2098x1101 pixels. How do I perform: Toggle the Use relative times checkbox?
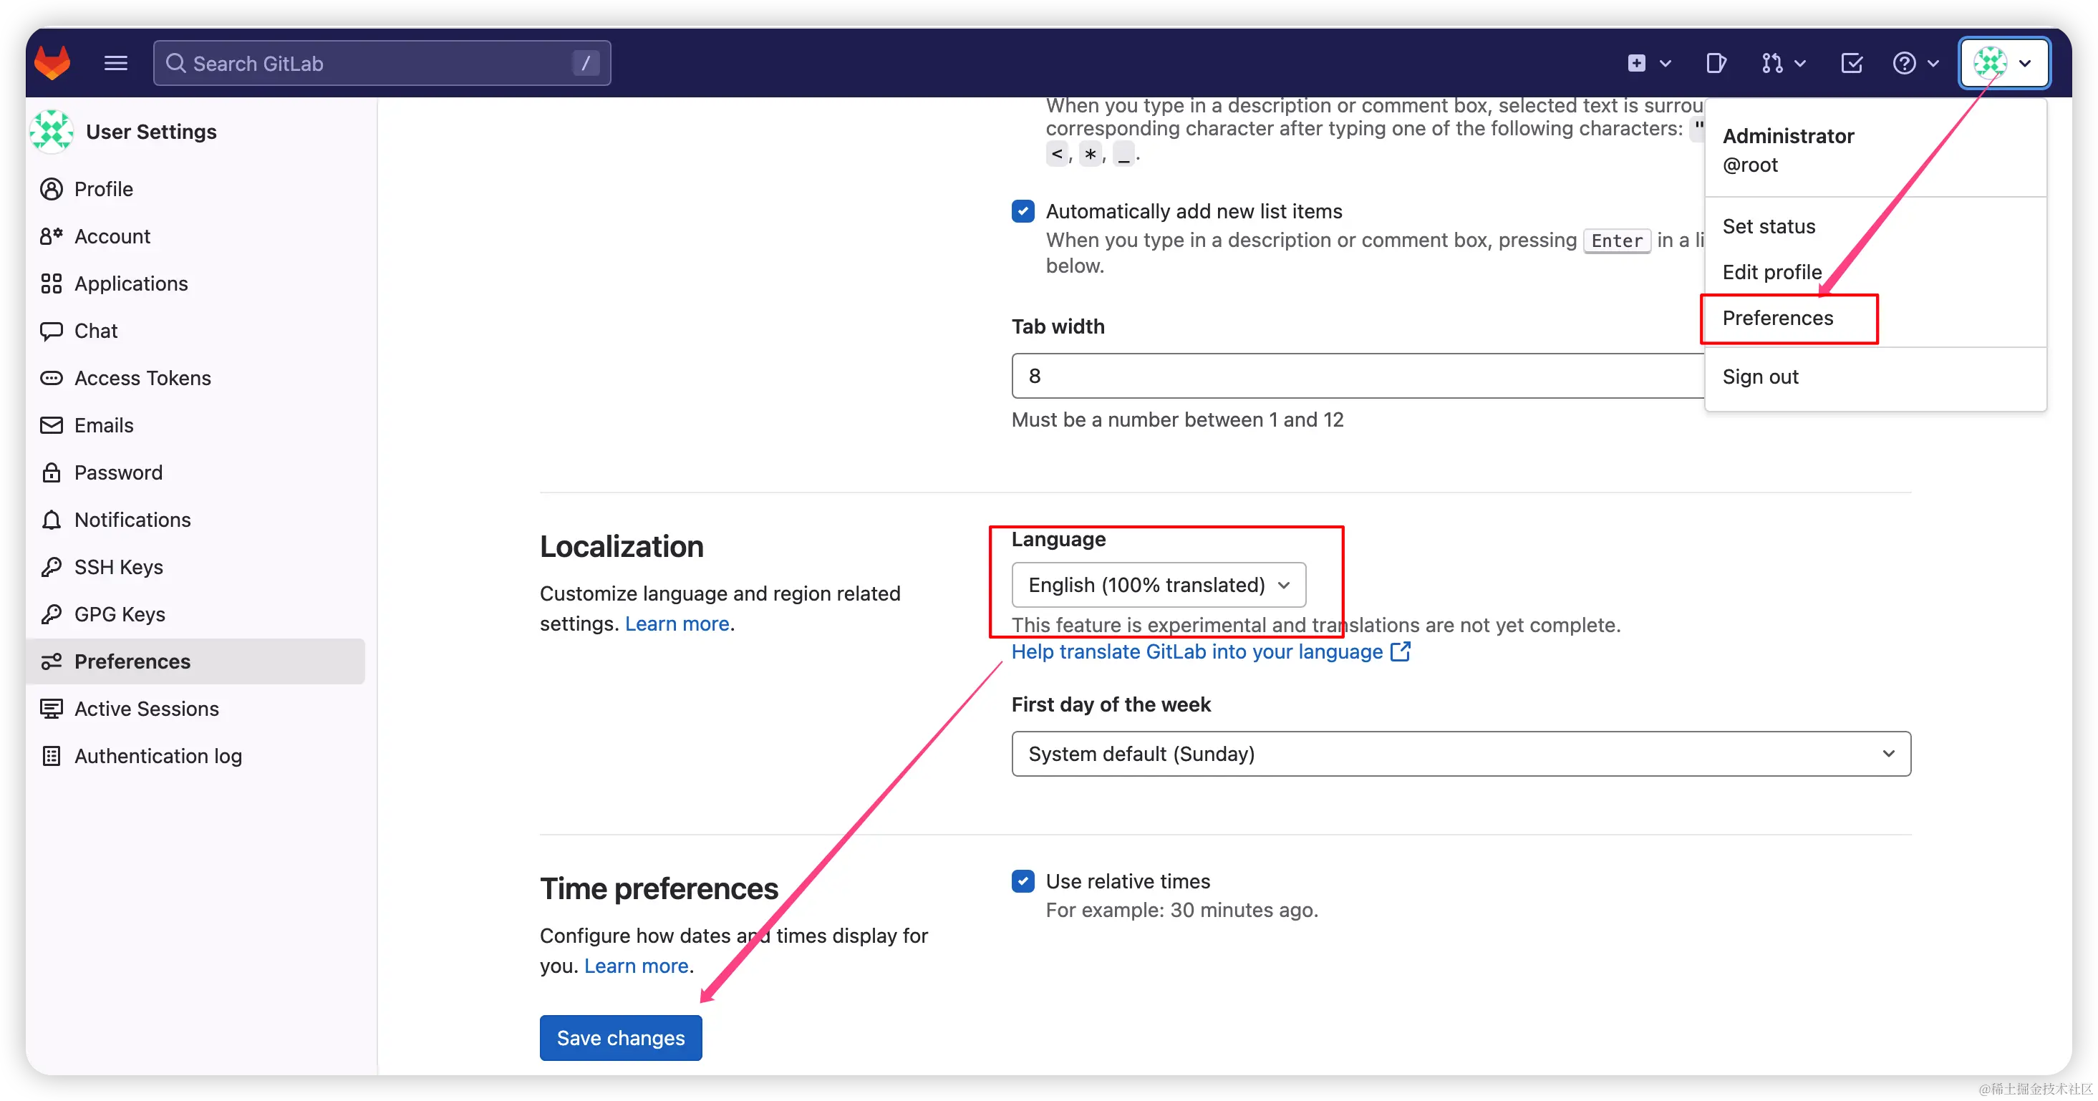point(1023,881)
